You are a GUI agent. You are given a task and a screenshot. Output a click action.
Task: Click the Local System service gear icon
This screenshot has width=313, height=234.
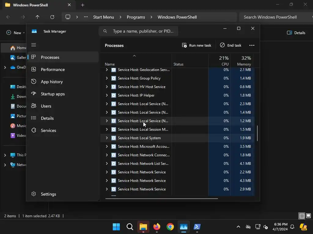pos(114,138)
